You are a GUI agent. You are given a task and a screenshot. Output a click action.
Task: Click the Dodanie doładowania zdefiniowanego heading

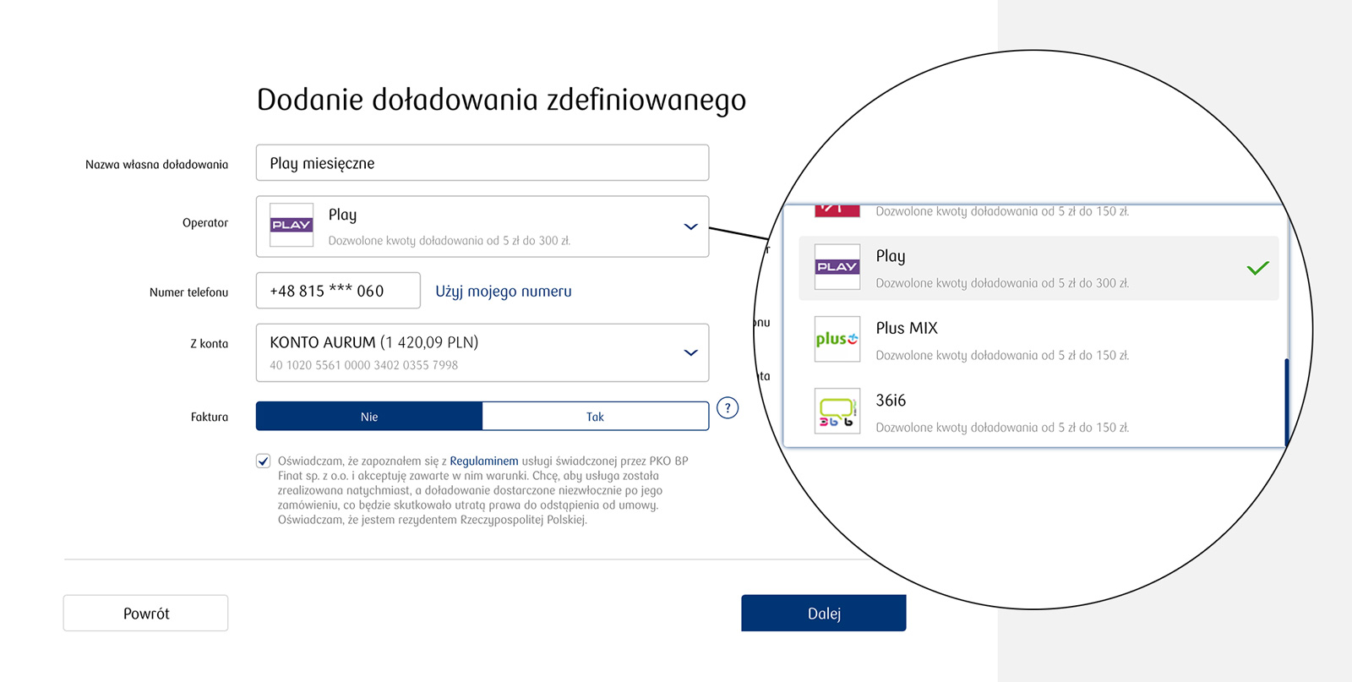coord(501,100)
